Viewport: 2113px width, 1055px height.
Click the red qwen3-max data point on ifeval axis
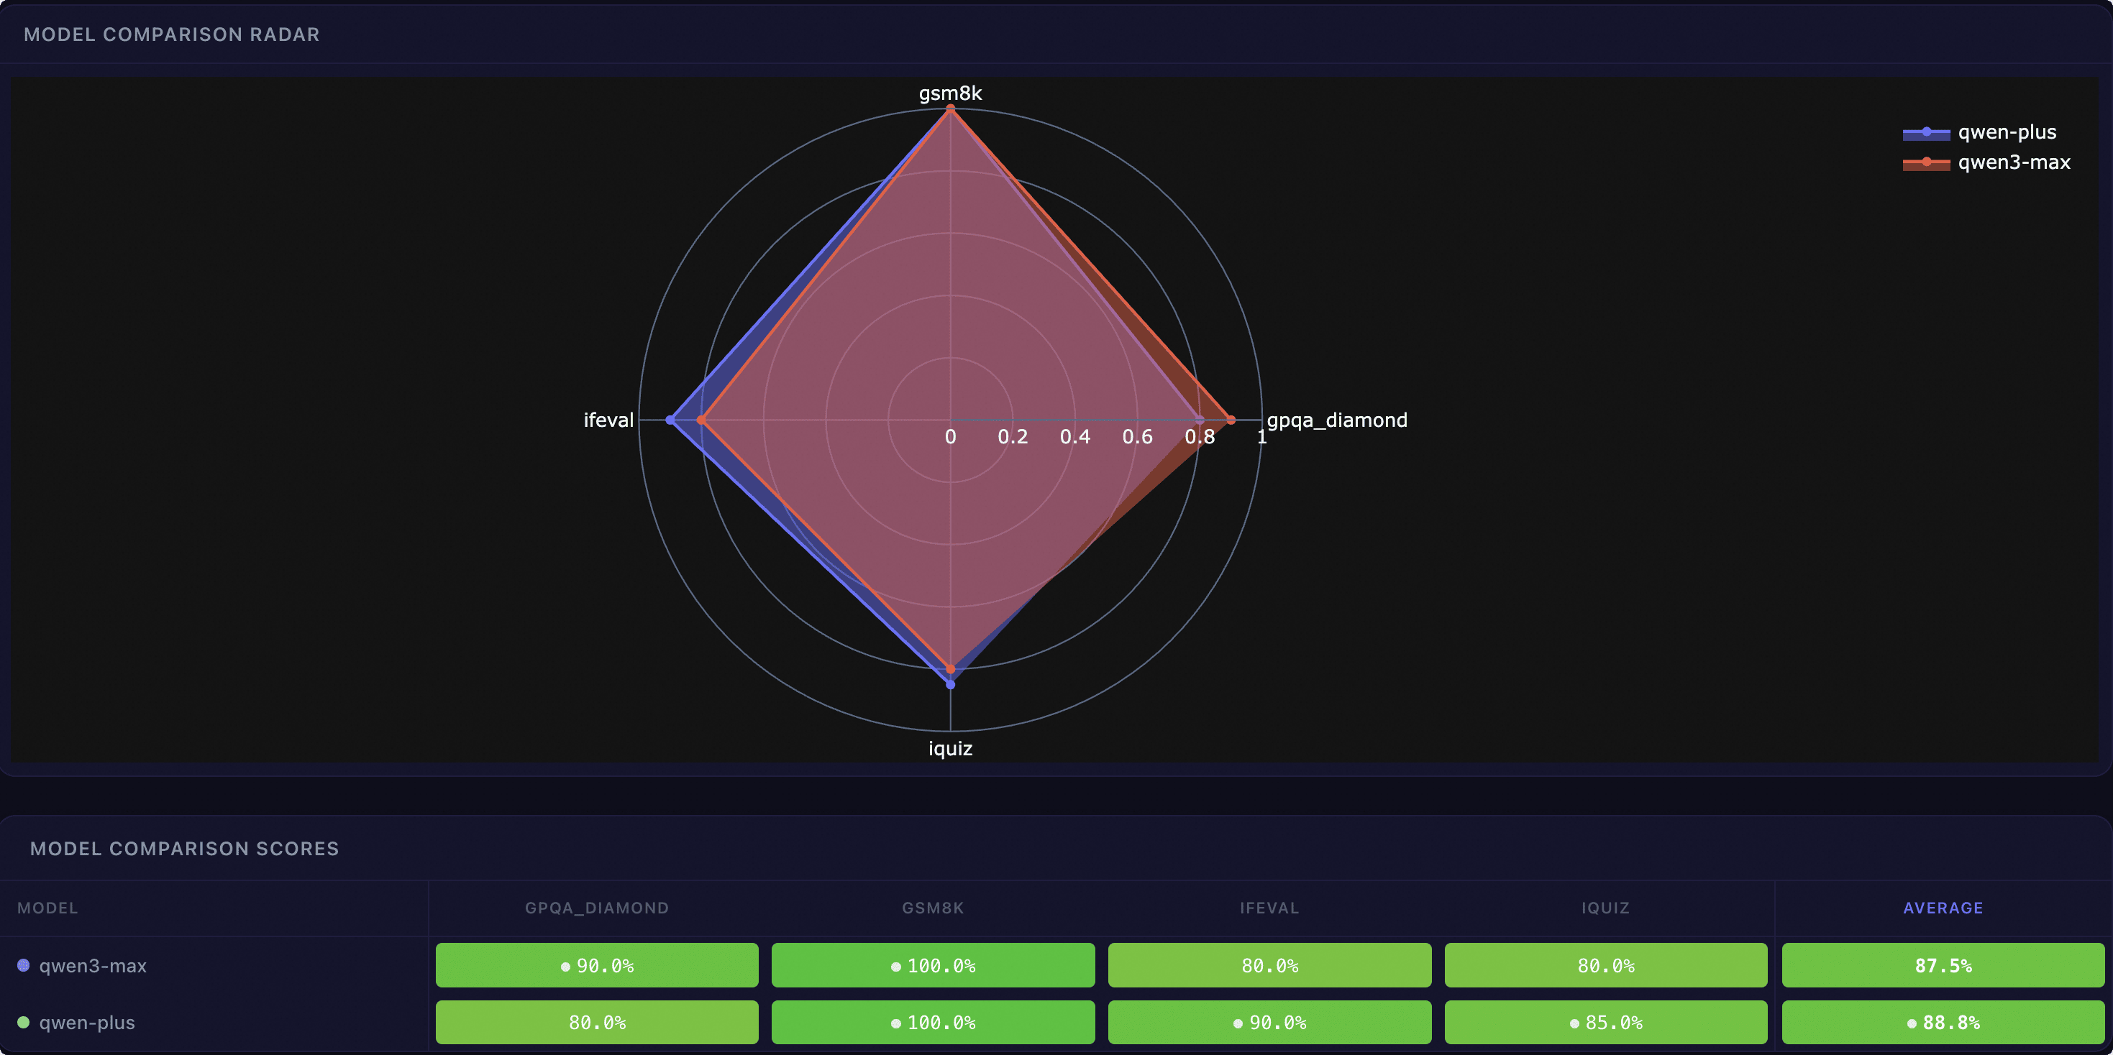click(x=700, y=420)
